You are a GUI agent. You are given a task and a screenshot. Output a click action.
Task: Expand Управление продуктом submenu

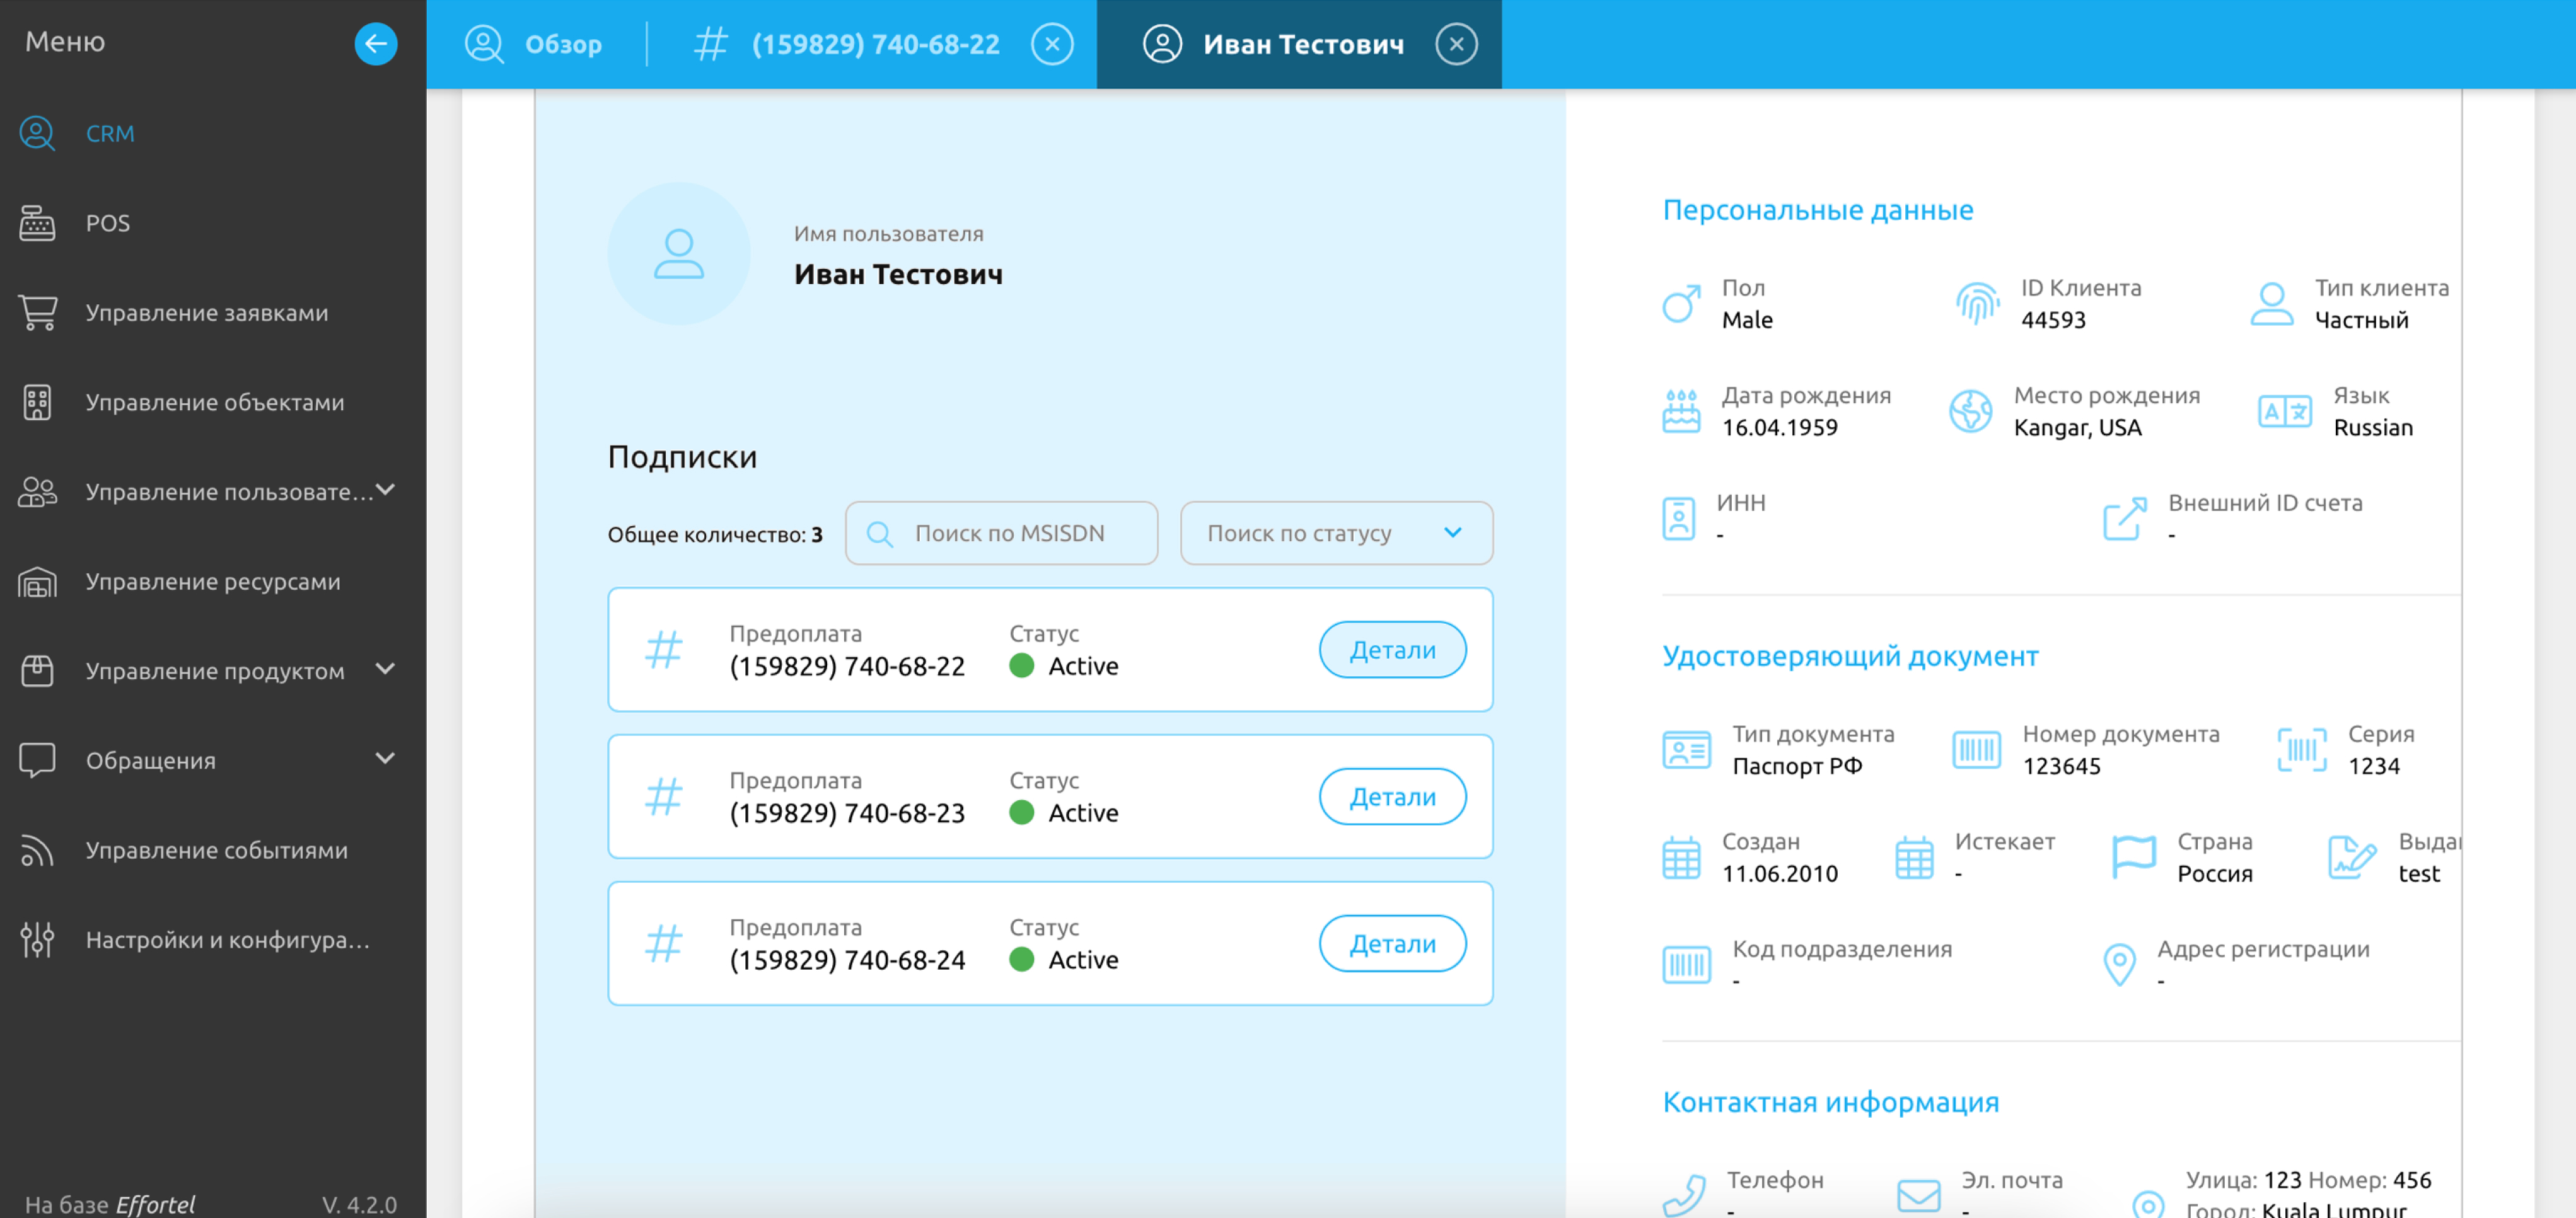[x=386, y=669]
